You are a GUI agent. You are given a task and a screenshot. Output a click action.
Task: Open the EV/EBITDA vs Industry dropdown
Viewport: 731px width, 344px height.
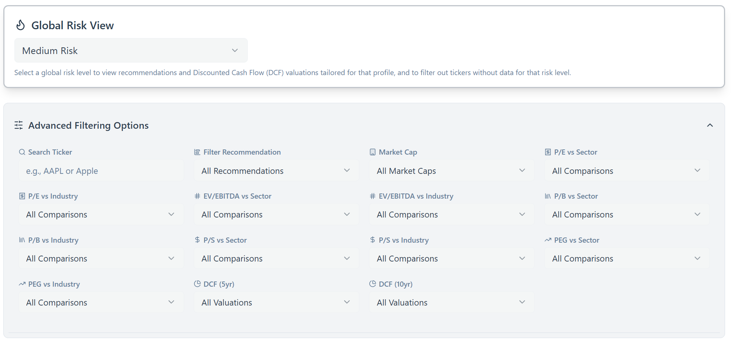click(x=451, y=215)
